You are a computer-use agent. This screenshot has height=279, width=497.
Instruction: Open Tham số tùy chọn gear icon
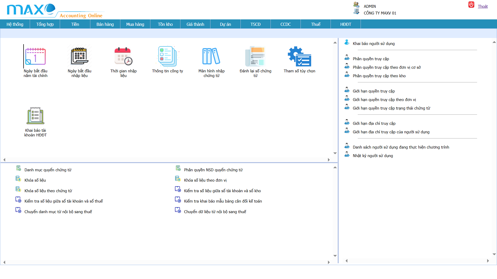point(299,56)
